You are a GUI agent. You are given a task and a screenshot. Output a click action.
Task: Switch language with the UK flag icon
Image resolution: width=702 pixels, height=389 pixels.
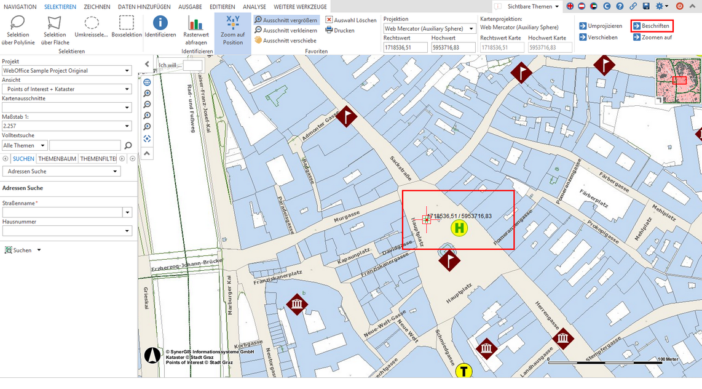(x=570, y=6)
